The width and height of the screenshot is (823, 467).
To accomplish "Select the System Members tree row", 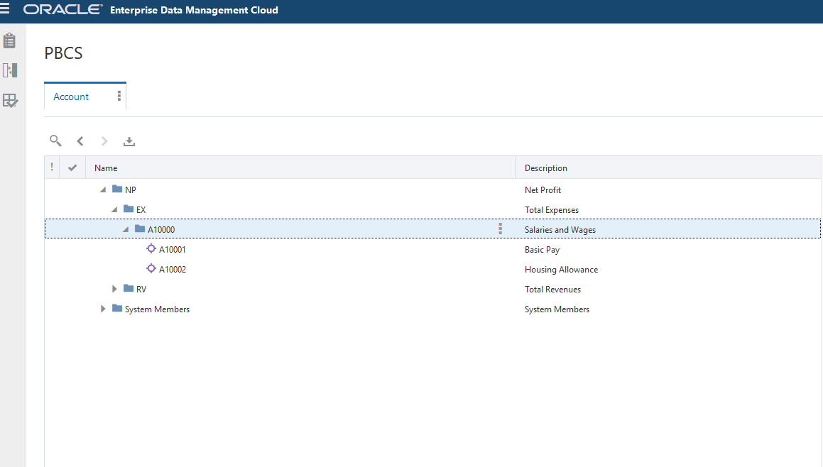I will (x=432, y=309).
